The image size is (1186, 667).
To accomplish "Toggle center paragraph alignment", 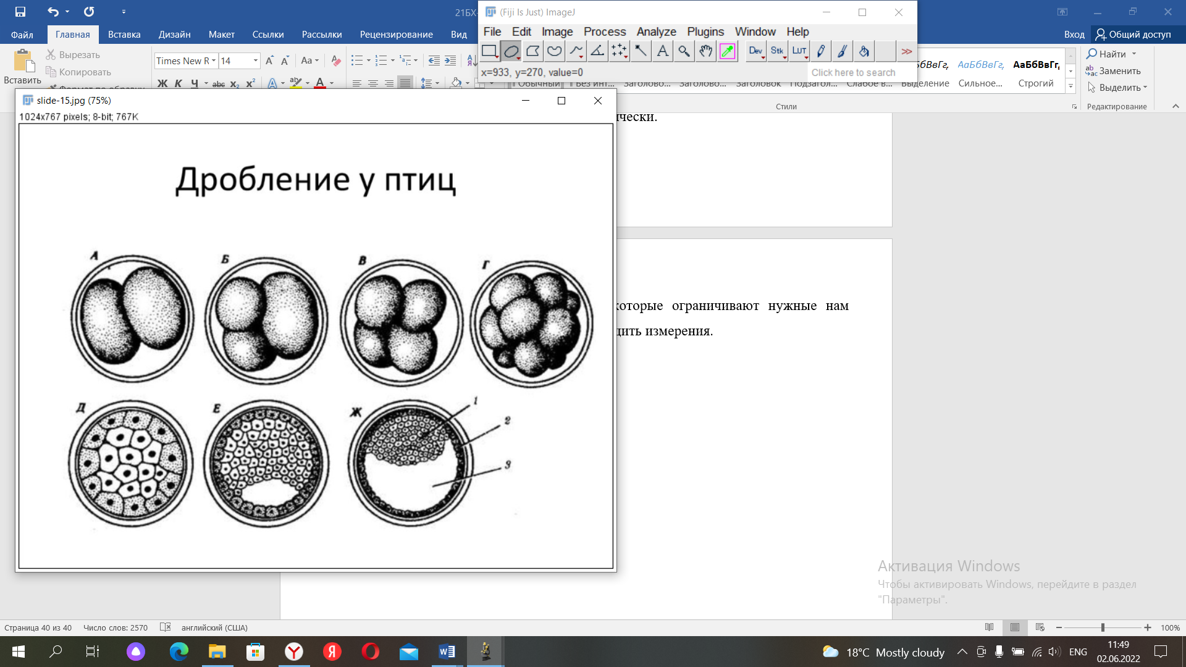I will [373, 83].
